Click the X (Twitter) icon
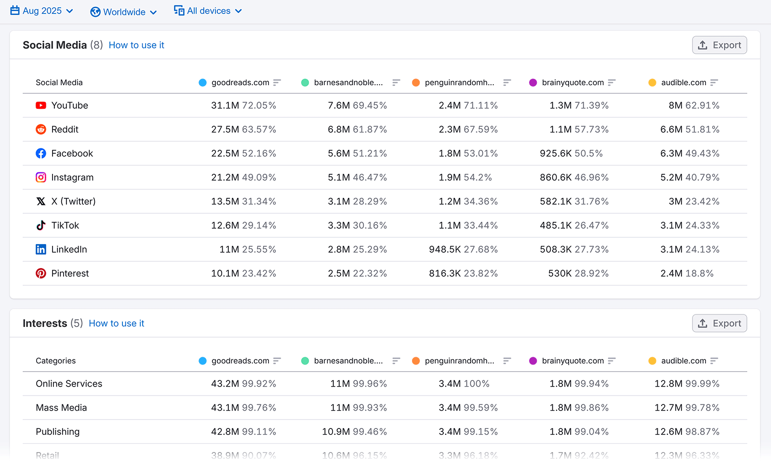Viewport: 771px width, 467px height. (x=41, y=201)
